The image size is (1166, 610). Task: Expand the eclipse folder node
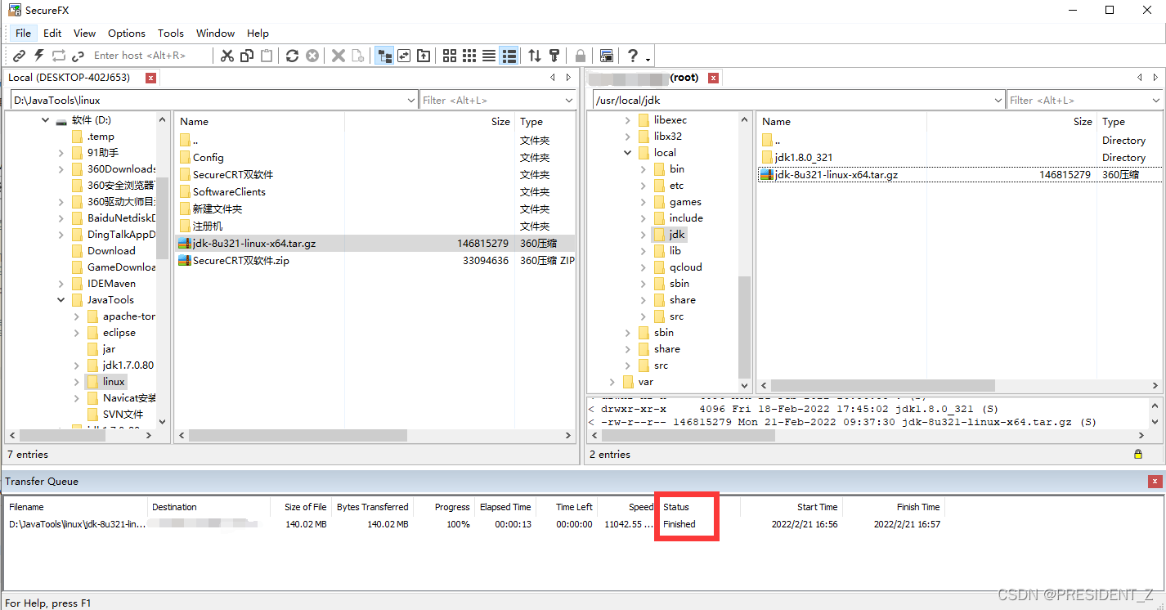tap(77, 333)
